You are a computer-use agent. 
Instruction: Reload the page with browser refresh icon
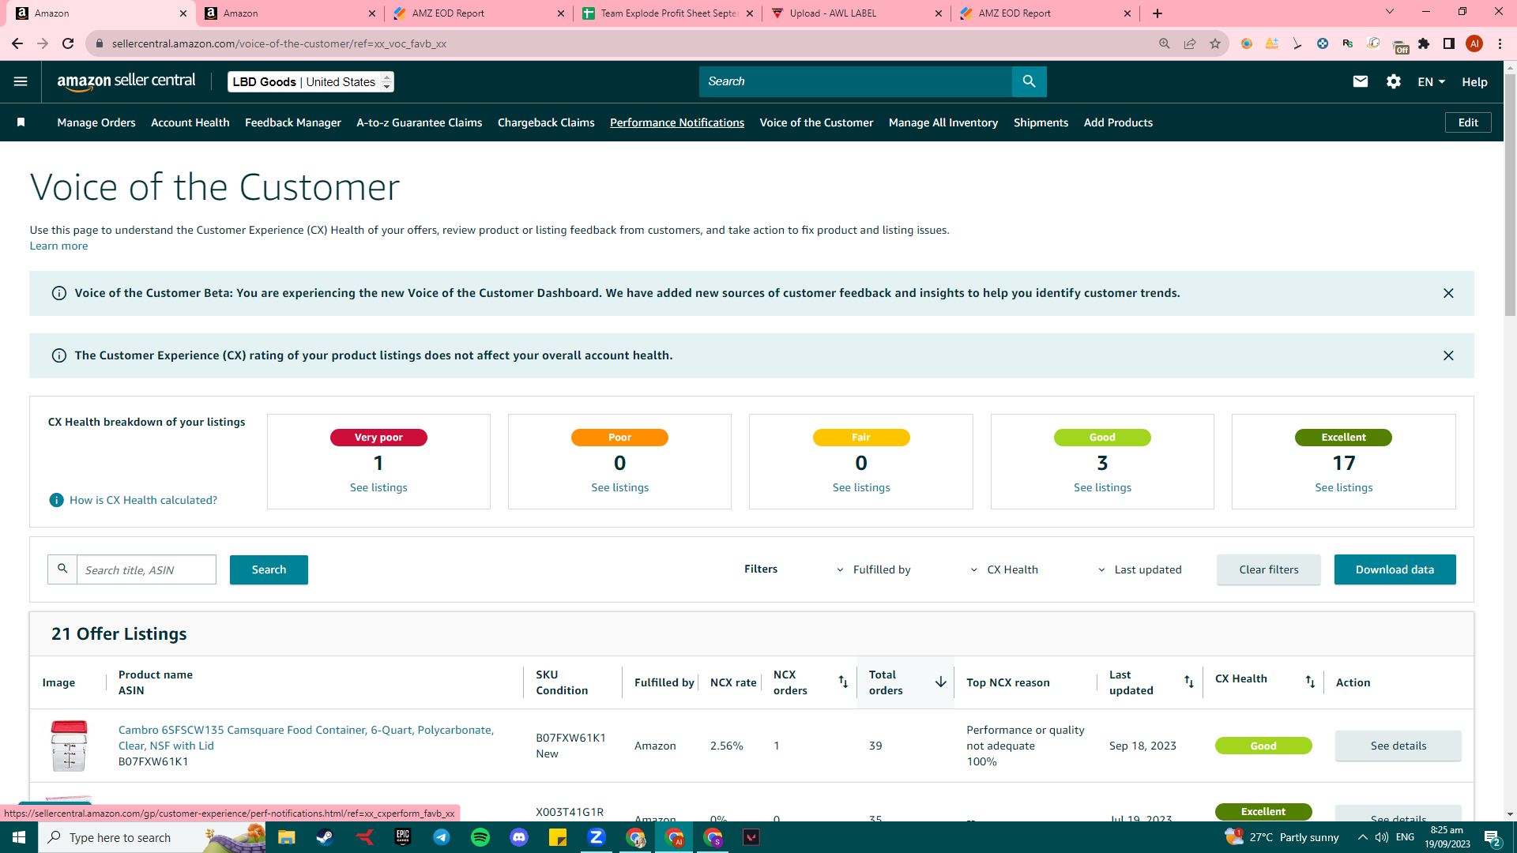point(68,43)
